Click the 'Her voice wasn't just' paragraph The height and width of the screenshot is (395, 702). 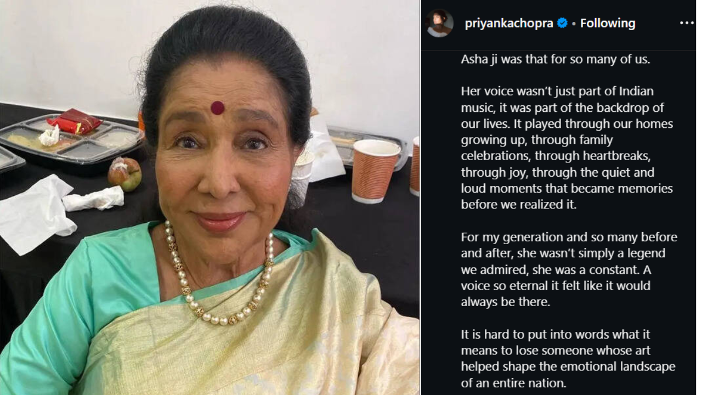tap(567, 148)
